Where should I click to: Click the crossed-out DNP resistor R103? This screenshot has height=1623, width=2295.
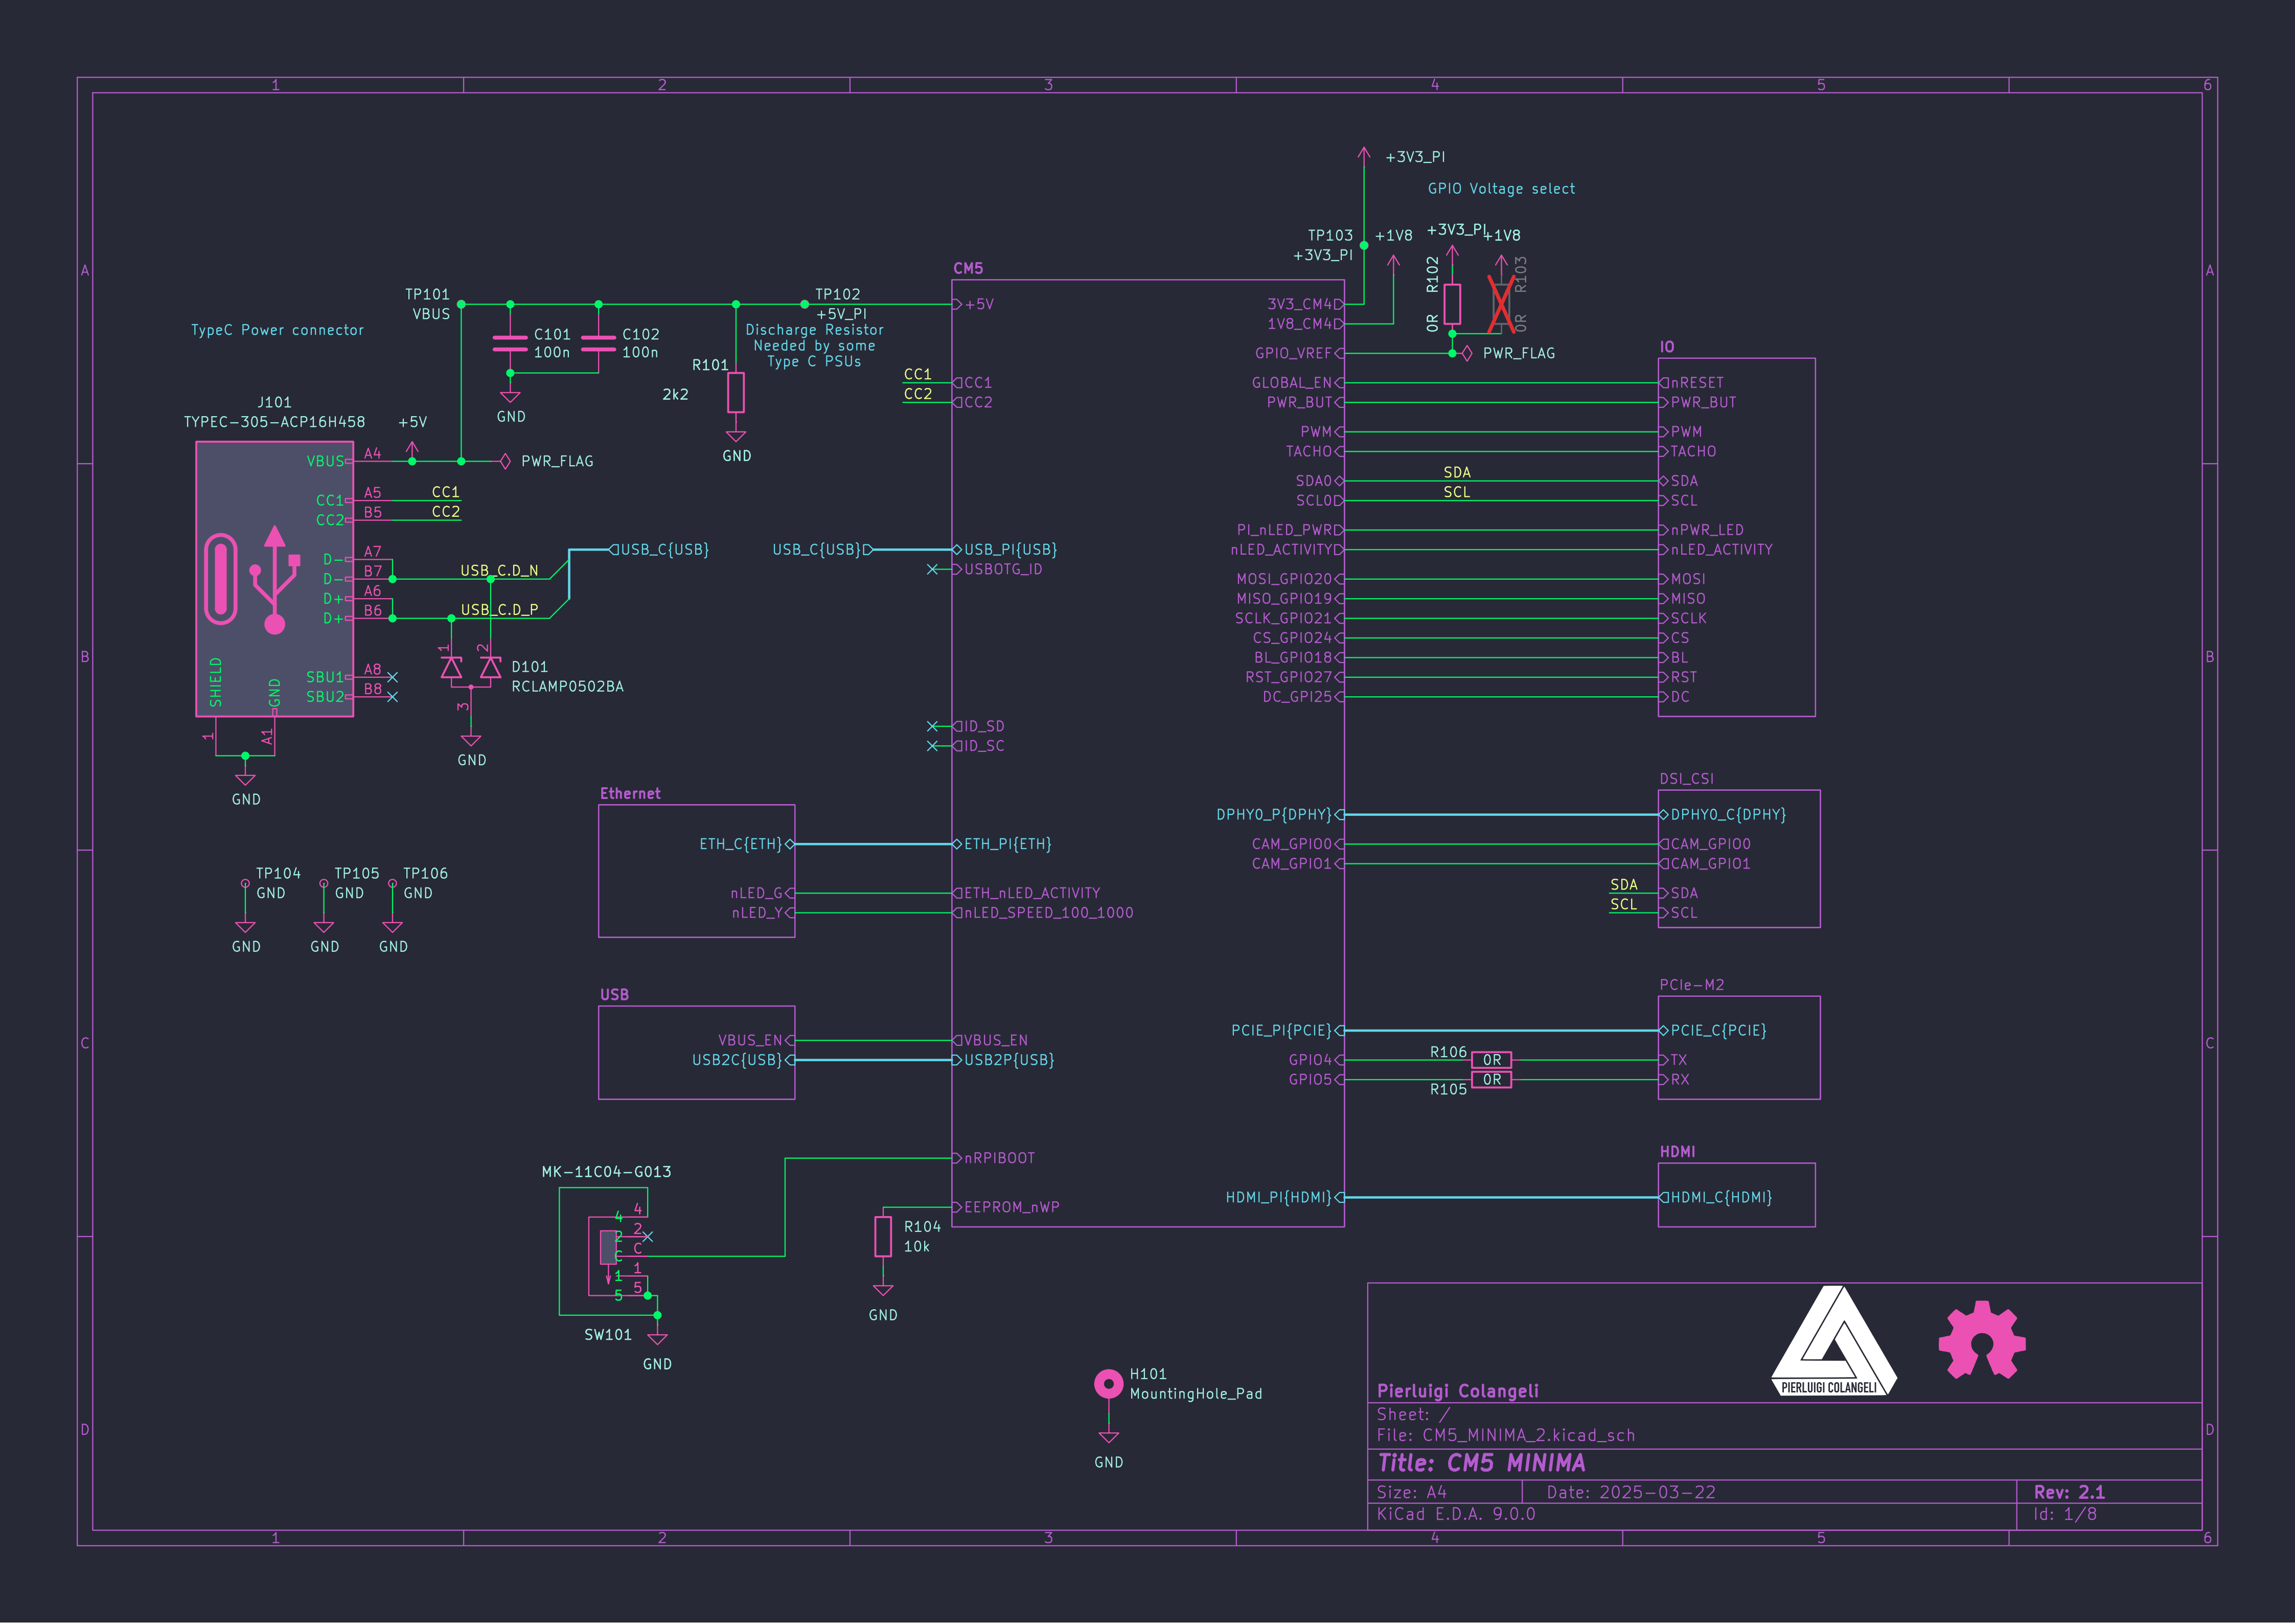pos(1500,304)
